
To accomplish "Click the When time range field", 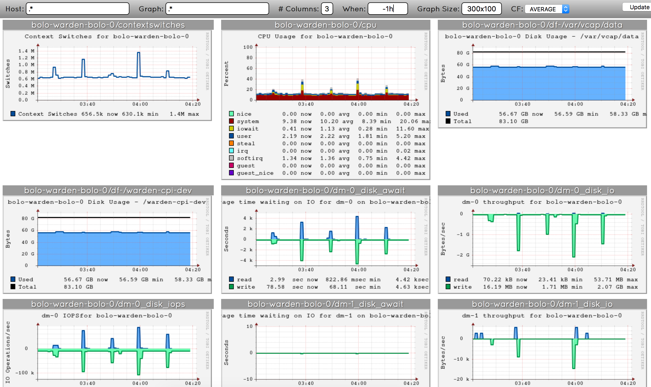I will 388,9.
